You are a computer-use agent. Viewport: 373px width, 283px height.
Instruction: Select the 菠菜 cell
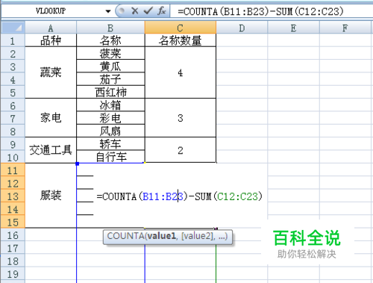[x=110, y=53]
